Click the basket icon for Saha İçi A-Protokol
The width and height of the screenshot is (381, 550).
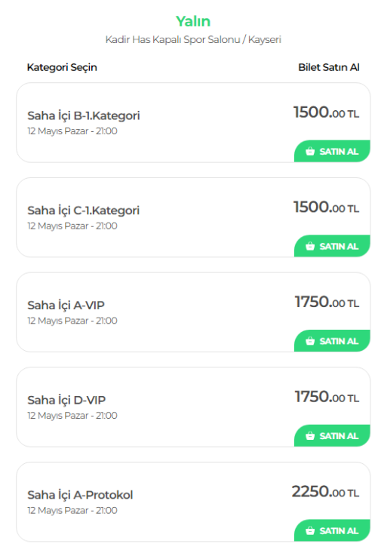[x=310, y=530]
